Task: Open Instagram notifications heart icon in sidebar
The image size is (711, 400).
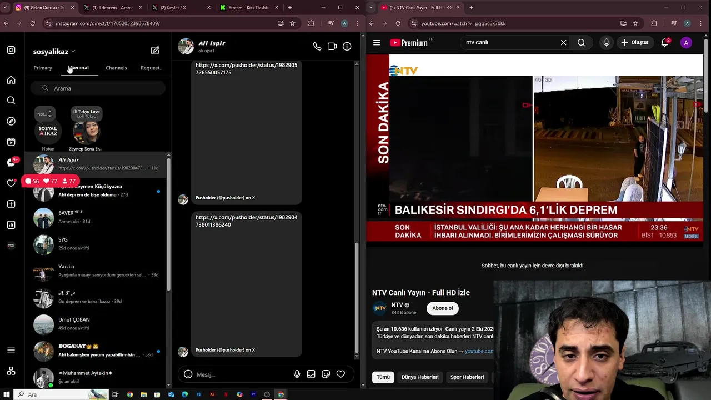Action: click(11, 183)
